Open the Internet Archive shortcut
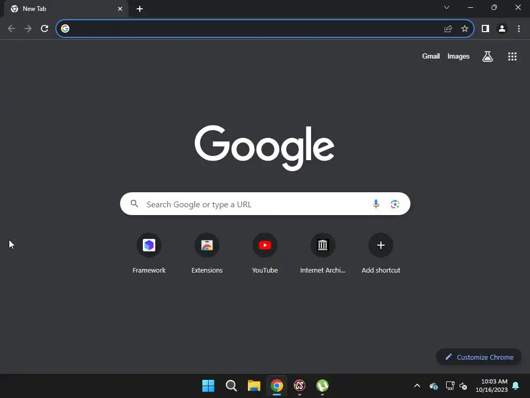The width and height of the screenshot is (530, 398). point(323,253)
